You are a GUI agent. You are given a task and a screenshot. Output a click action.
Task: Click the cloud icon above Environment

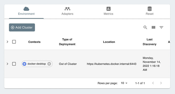tap(26, 9)
